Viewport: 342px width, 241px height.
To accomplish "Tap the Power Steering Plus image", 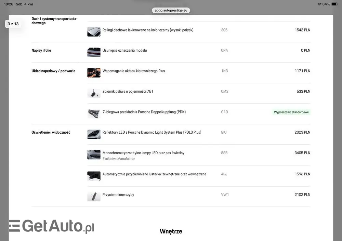I will pos(94,73).
